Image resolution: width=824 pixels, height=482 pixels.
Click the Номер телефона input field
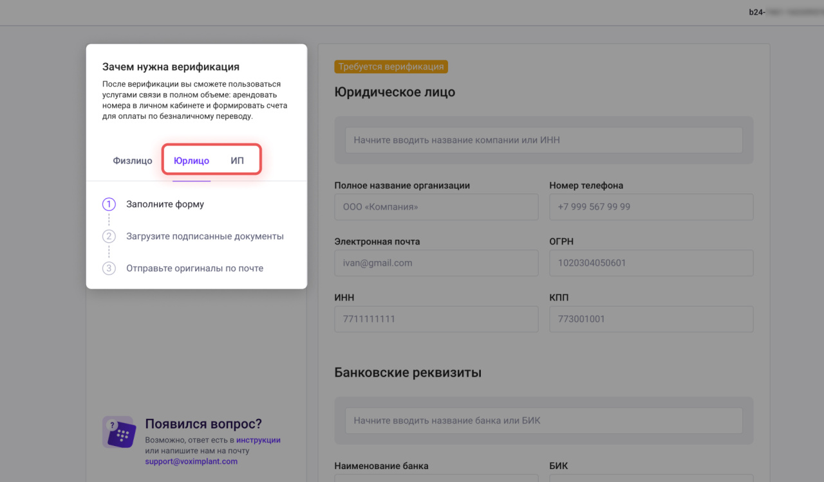tap(651, 207)
